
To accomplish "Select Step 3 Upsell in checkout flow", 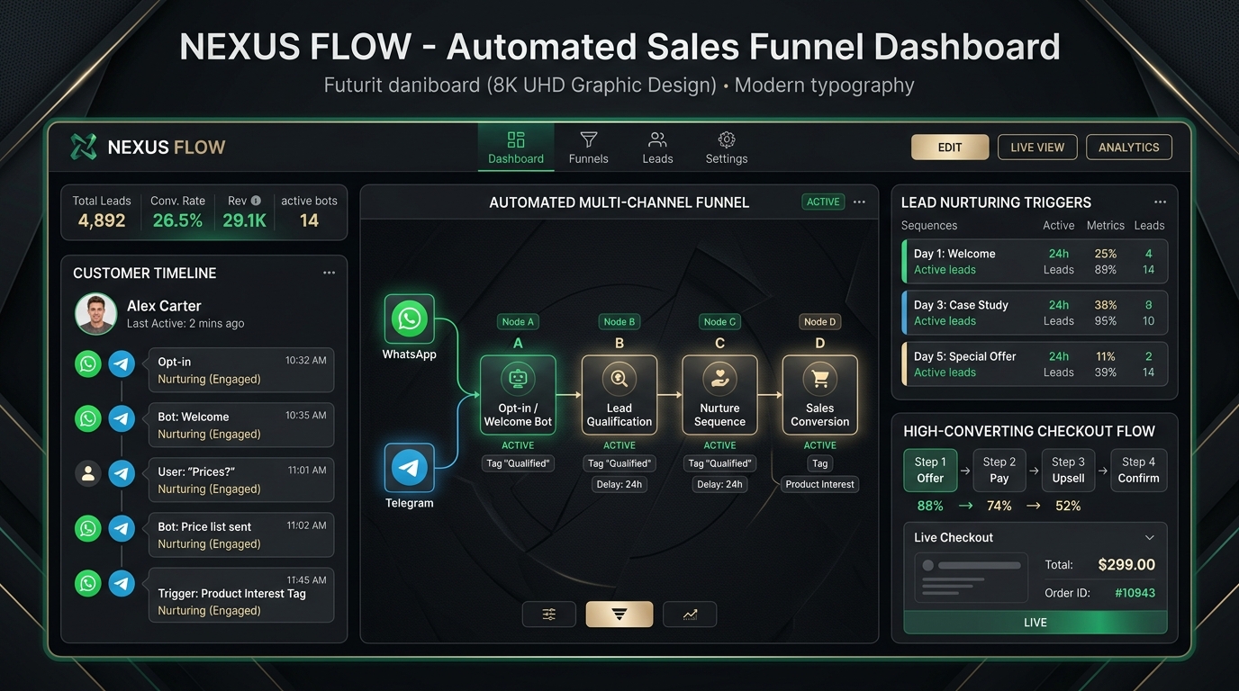I will click(1069, 471).
